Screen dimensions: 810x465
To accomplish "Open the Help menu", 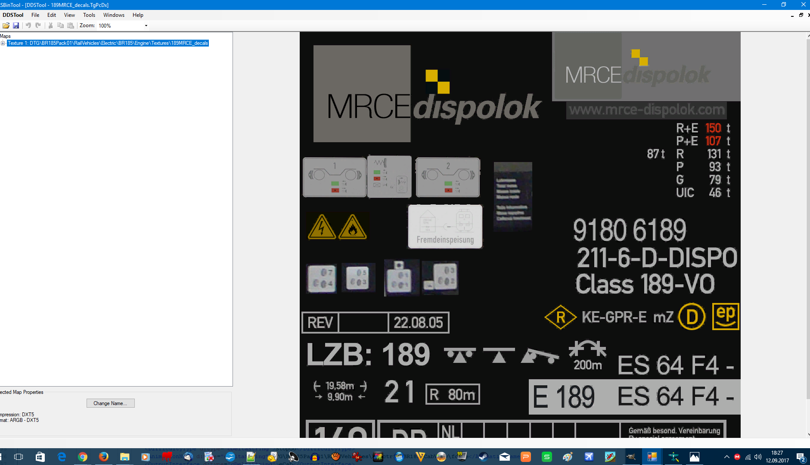I will (x=138, y=15).
